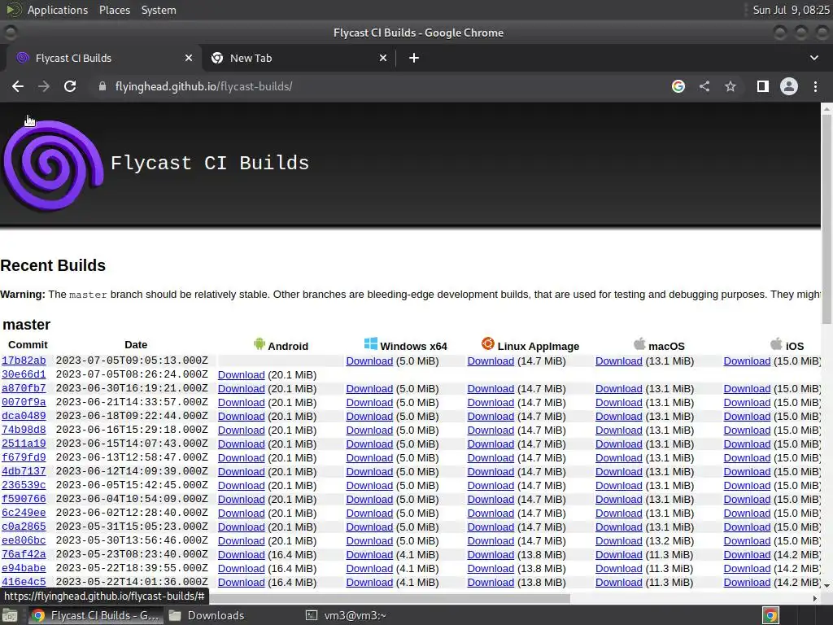Bookmark this page with the star
This screenshot has height=625, width=833.
click(731, 86)
